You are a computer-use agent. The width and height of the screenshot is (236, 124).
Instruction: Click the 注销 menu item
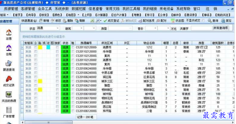pos(211,9)
